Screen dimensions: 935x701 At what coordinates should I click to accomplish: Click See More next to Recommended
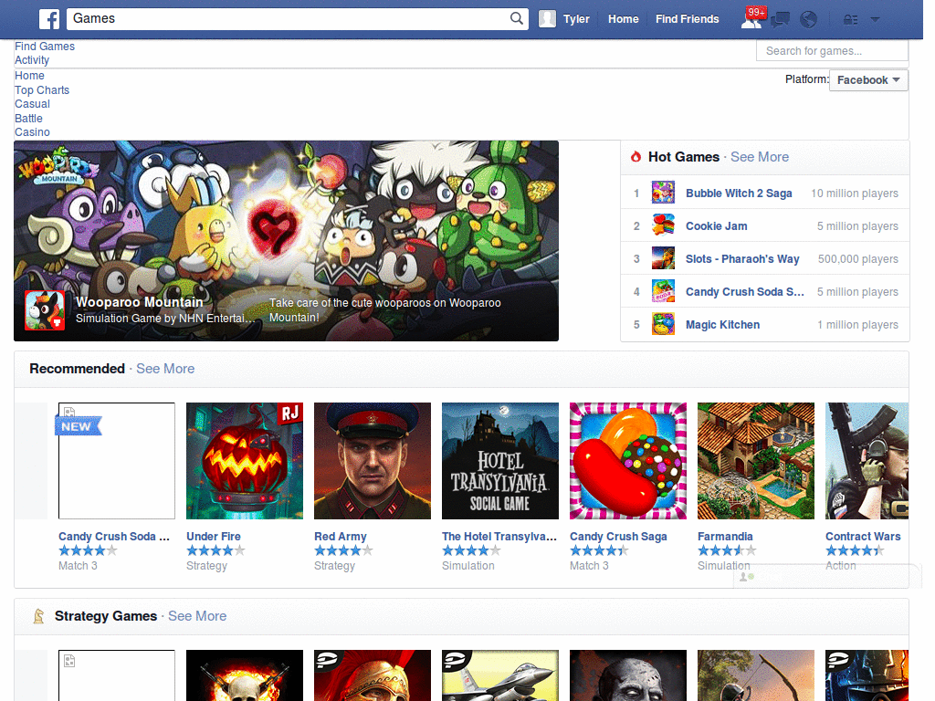165,369
